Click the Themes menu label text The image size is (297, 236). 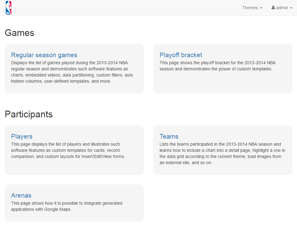(x=250, y=8)
